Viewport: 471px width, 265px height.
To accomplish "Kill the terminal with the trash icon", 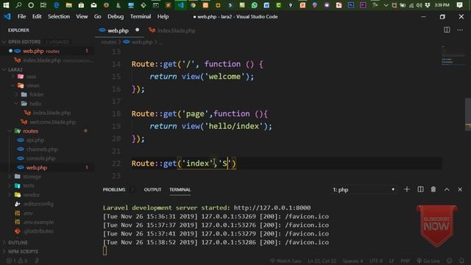I will pos(433,189).
